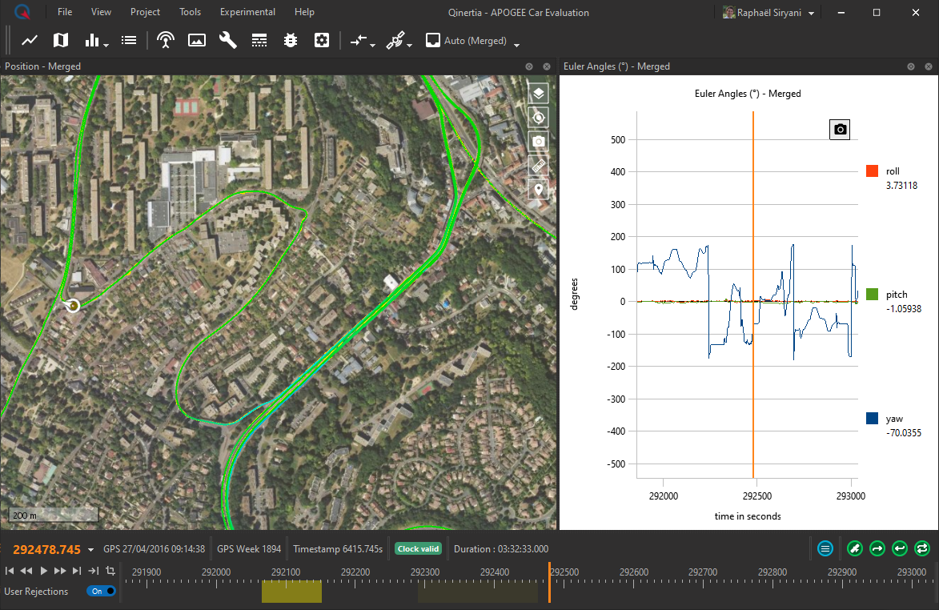Click the Clock valid status badge
This screenshot has height=610, width=939.
419,549
